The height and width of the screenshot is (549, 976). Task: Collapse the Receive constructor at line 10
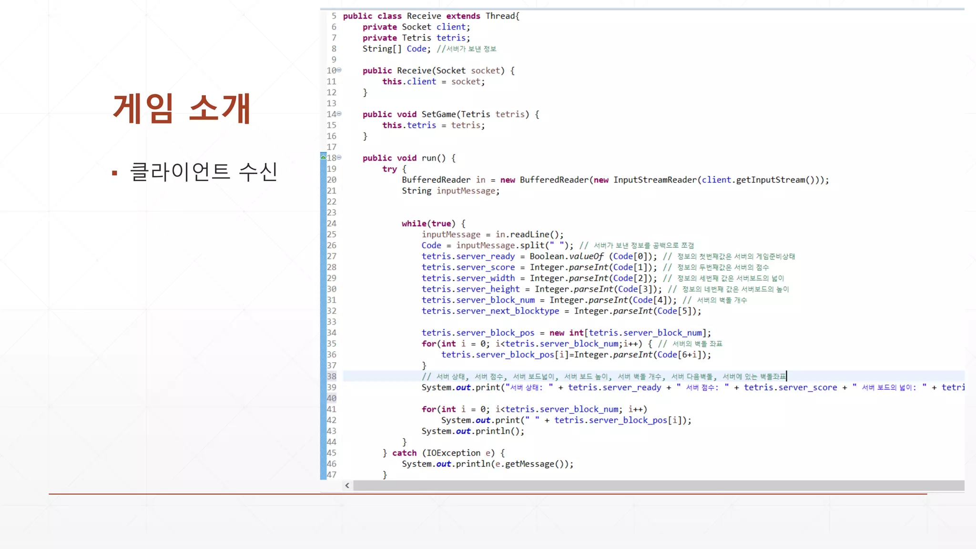coord(339,70)
